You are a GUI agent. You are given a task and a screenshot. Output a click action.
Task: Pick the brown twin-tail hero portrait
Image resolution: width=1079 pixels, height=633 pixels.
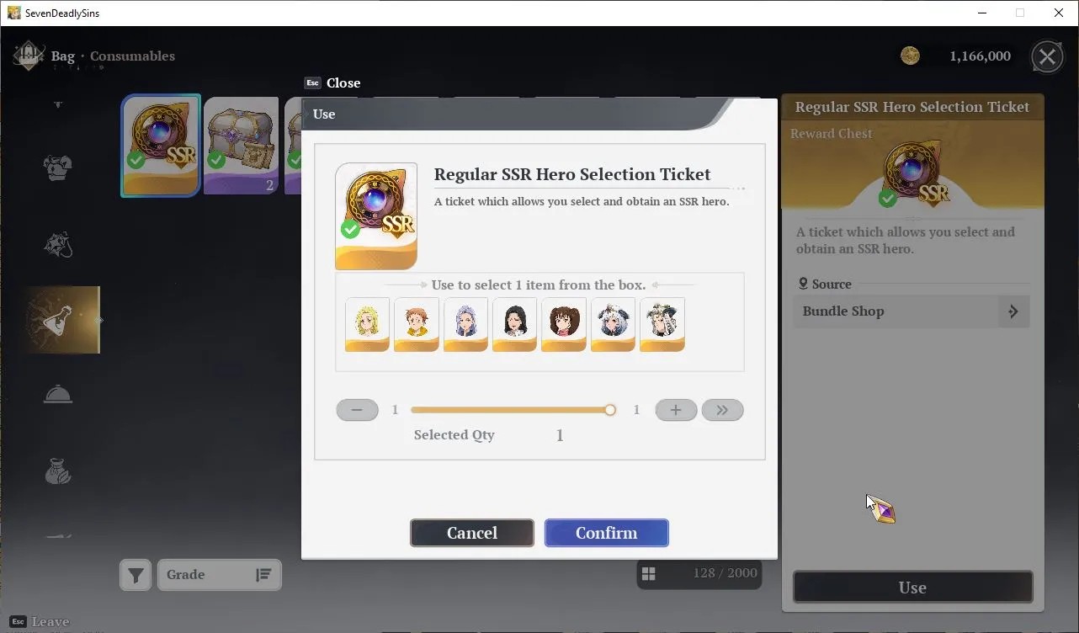[x=564, y=324]
